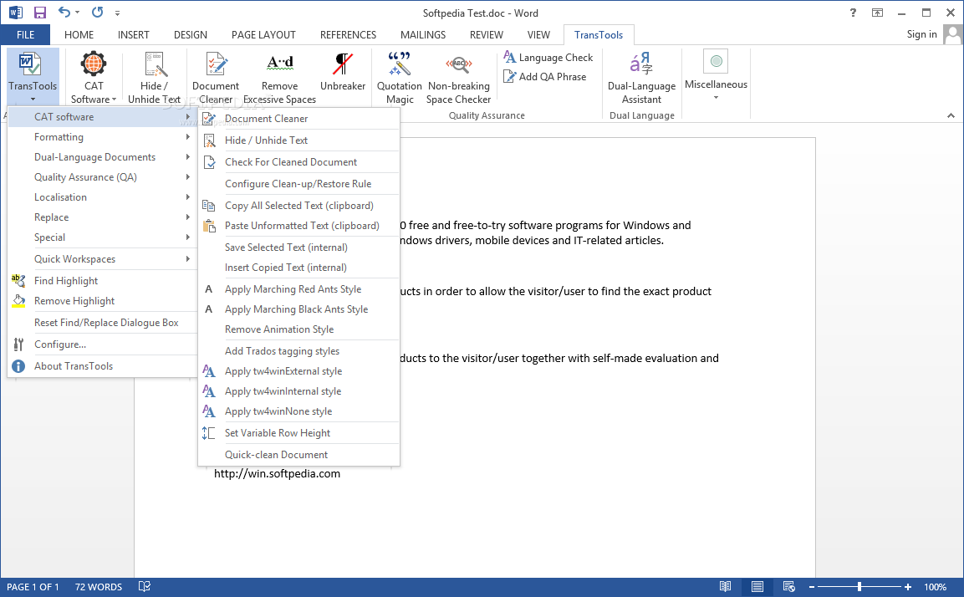
Task: Switch to the REVIEW tab
Action: 487,34
